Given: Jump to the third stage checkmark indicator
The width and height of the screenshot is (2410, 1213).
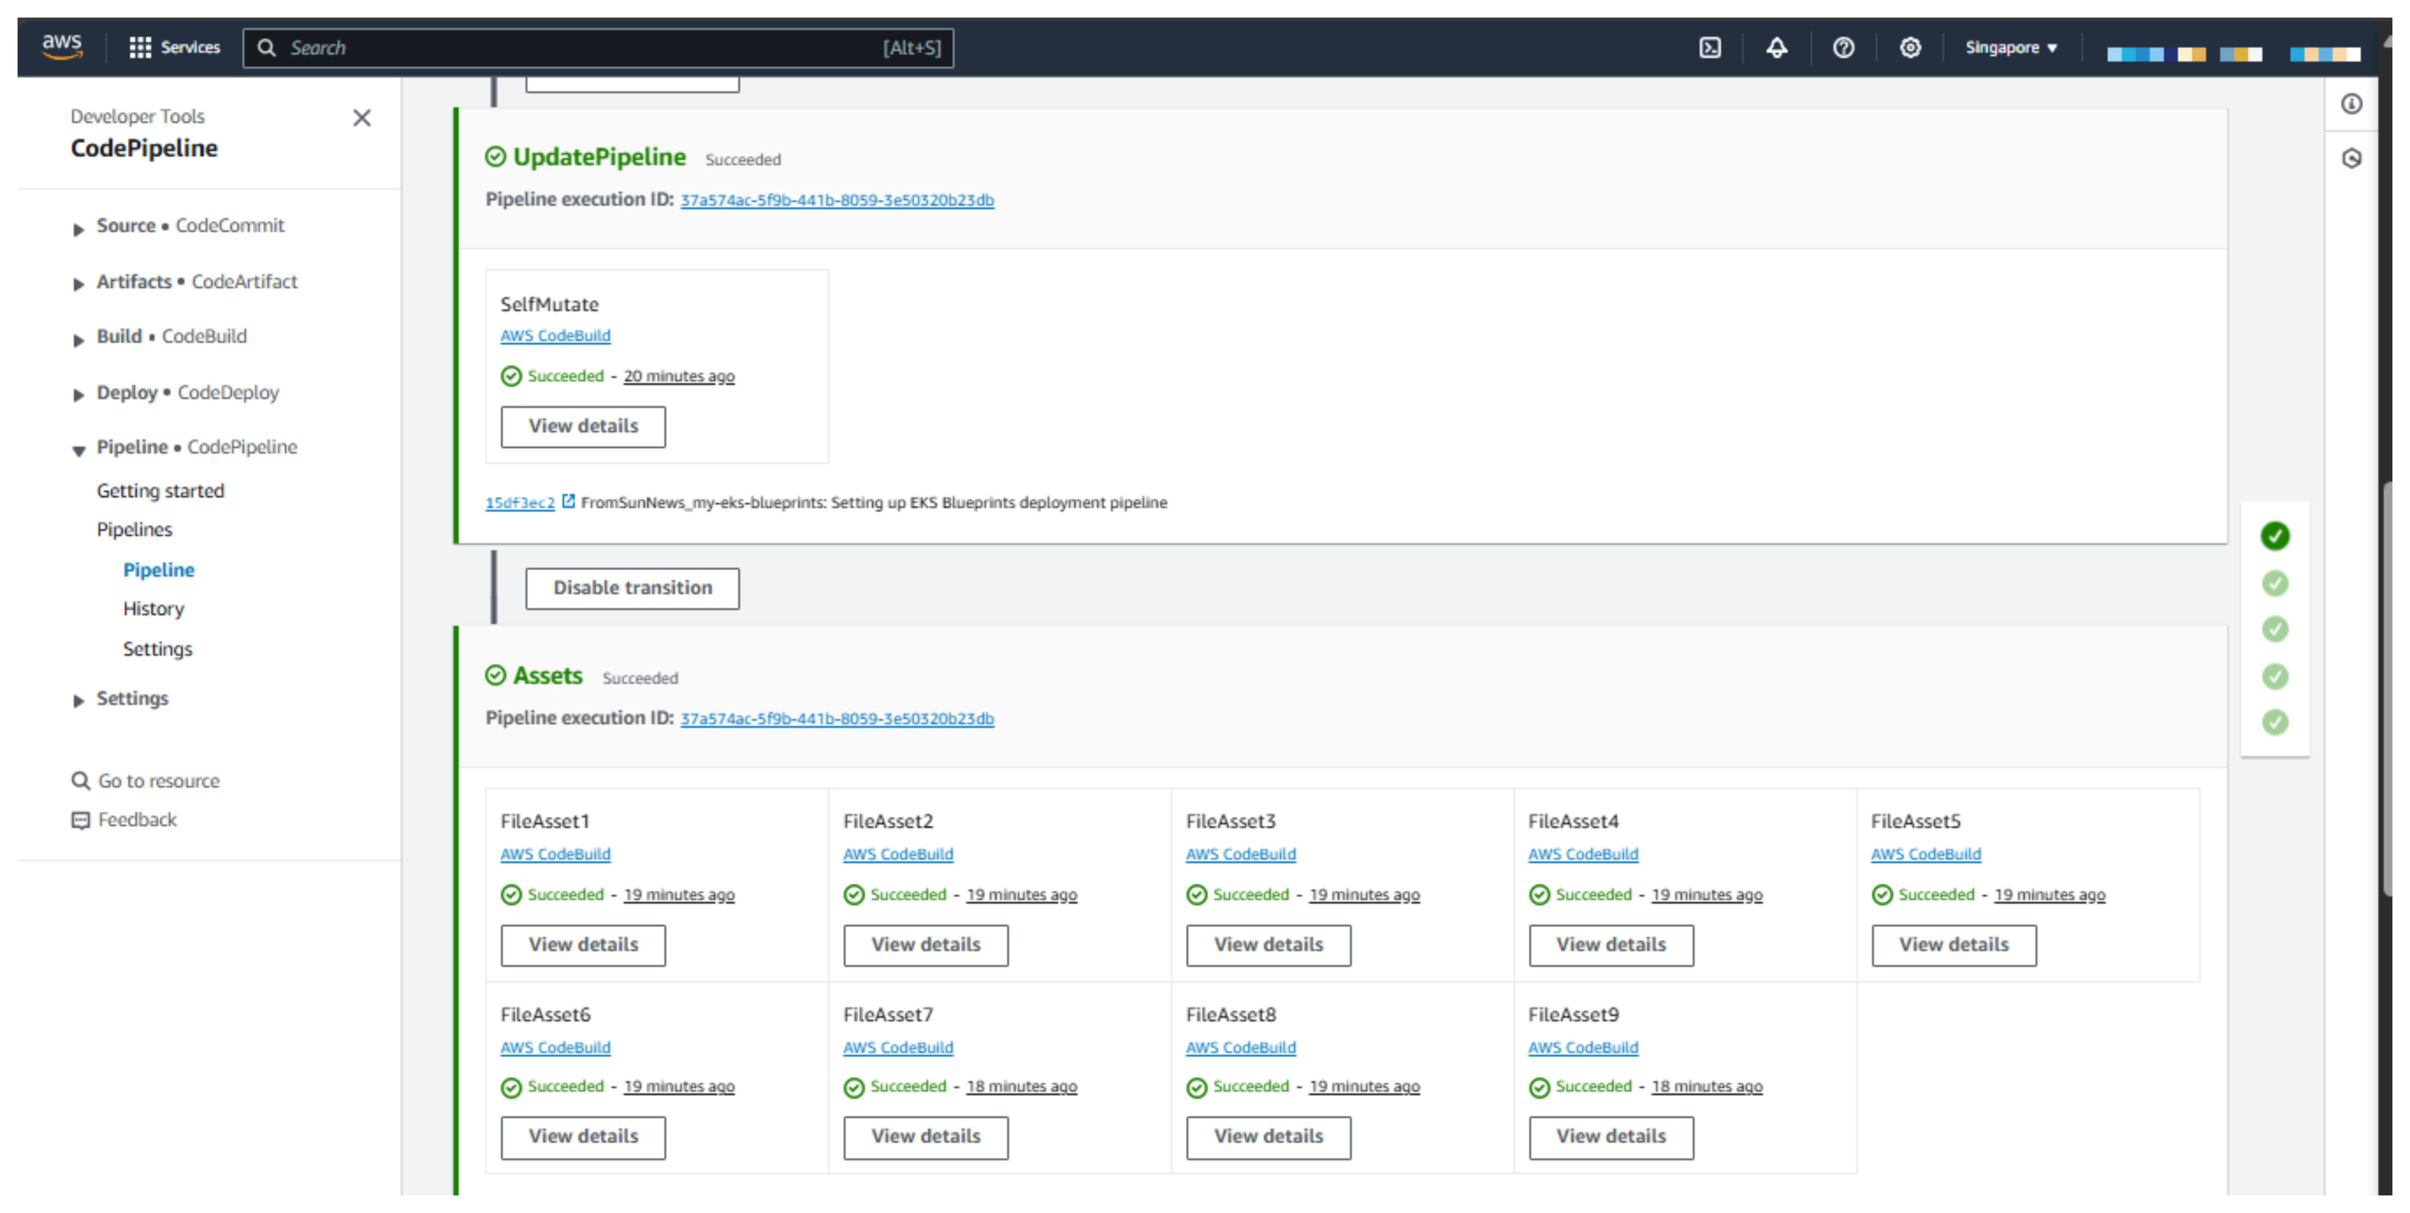Looking at the screenshot, I should click(2275, 629).
